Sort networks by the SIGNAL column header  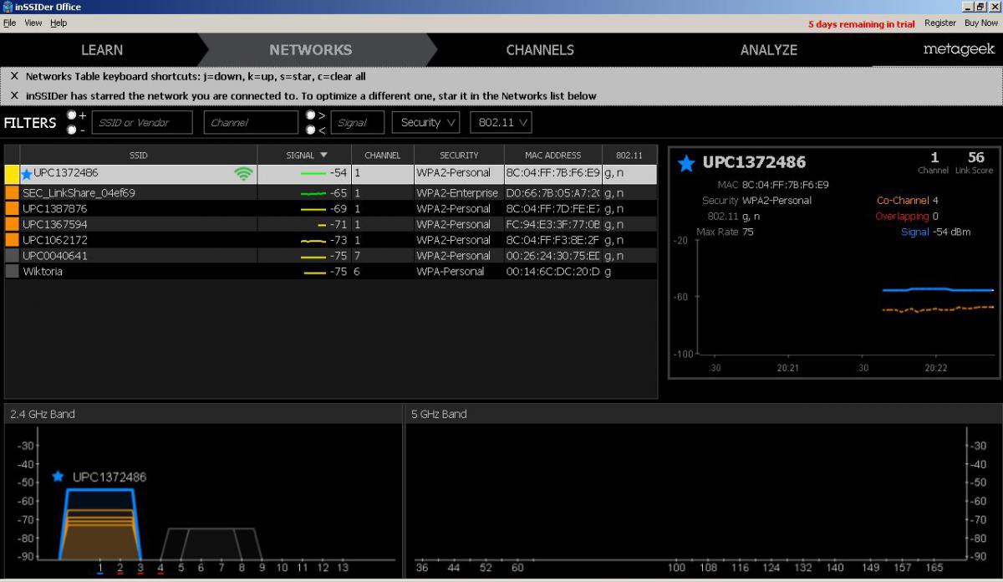coord(304,155)
